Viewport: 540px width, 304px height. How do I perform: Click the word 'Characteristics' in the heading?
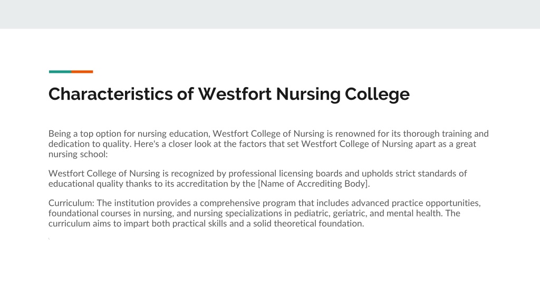click(111, 94)
